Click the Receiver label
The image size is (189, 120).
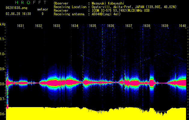pos(61,10)
